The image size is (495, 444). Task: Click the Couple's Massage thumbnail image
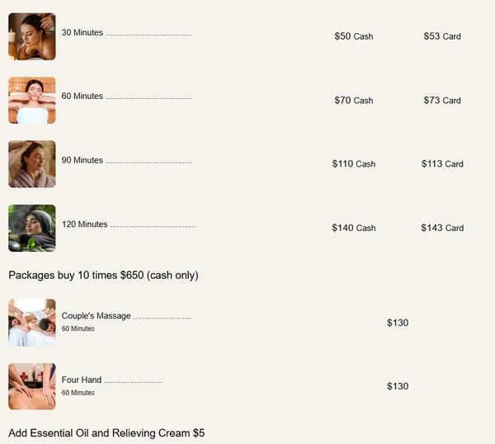tap(31, 322)
